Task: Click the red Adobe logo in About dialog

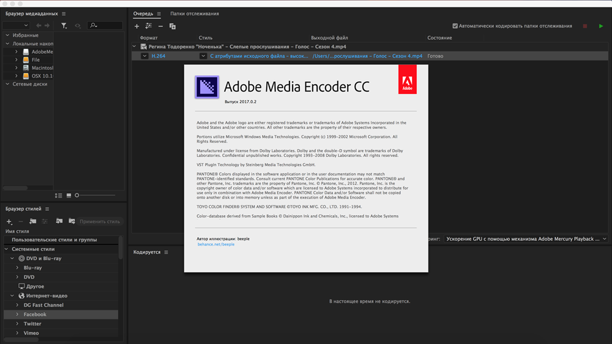Action: (x=408, y=79)
